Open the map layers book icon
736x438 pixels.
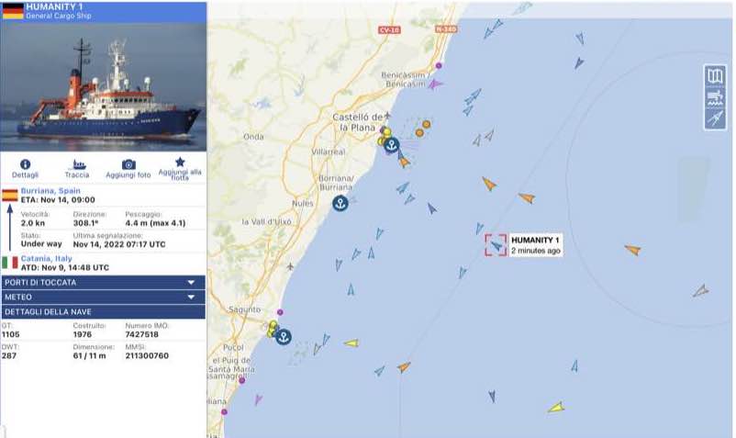pos(715,76)
